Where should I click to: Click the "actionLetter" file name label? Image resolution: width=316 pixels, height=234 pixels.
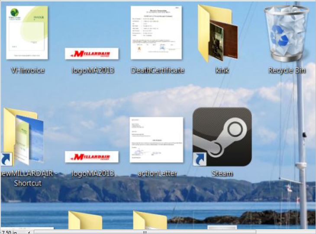point(157,173)
